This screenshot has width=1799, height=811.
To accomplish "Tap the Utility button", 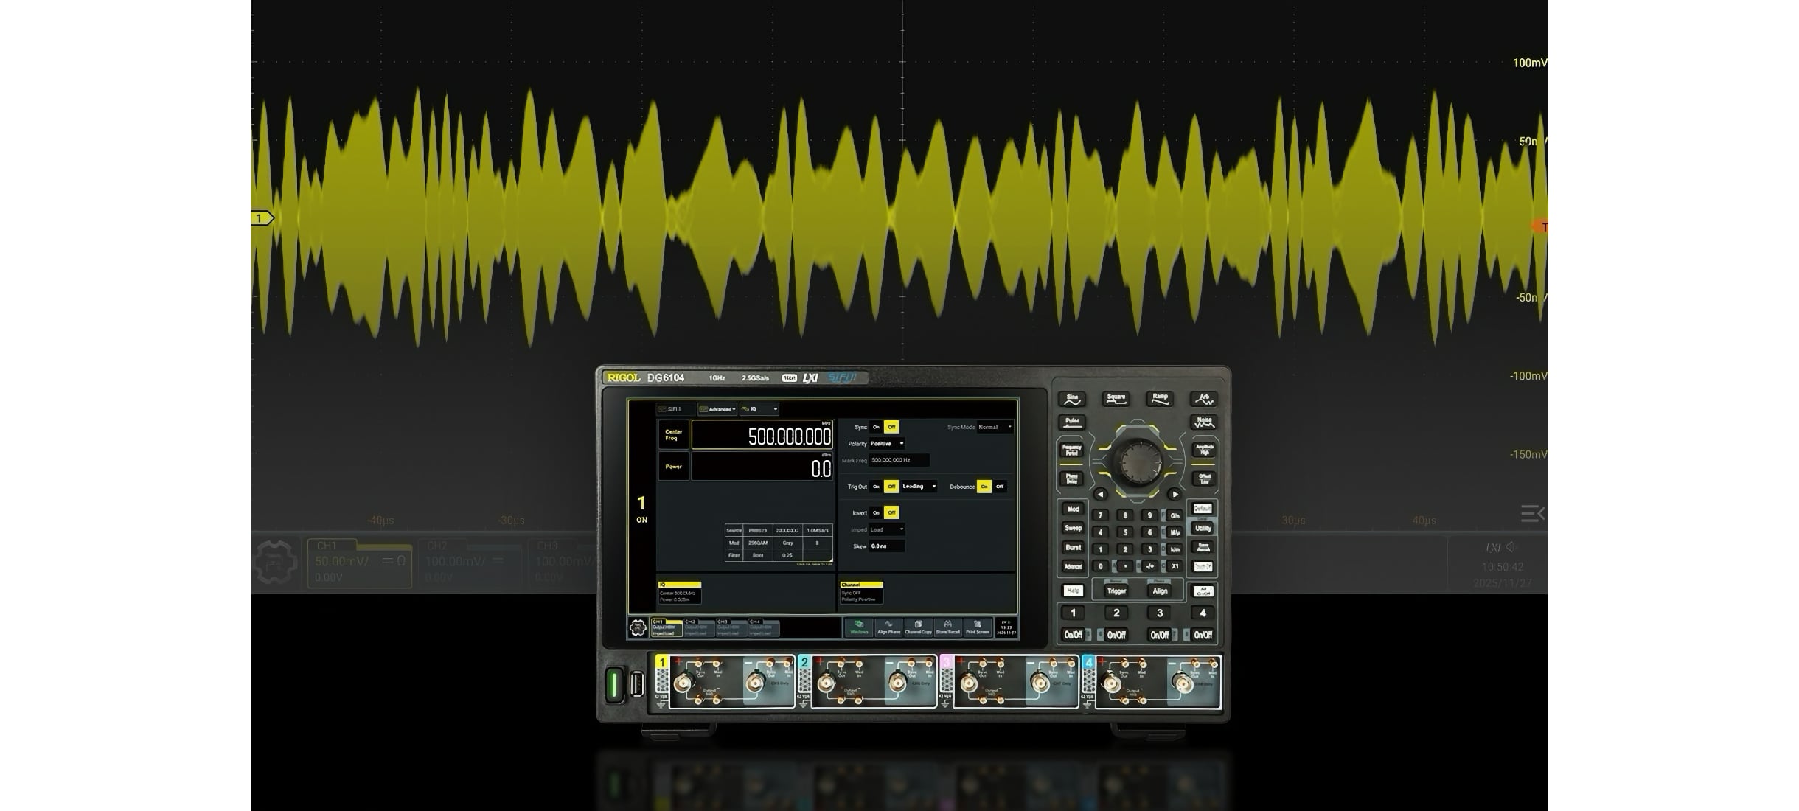I will pyautogui.click(x=1203, y=529).
